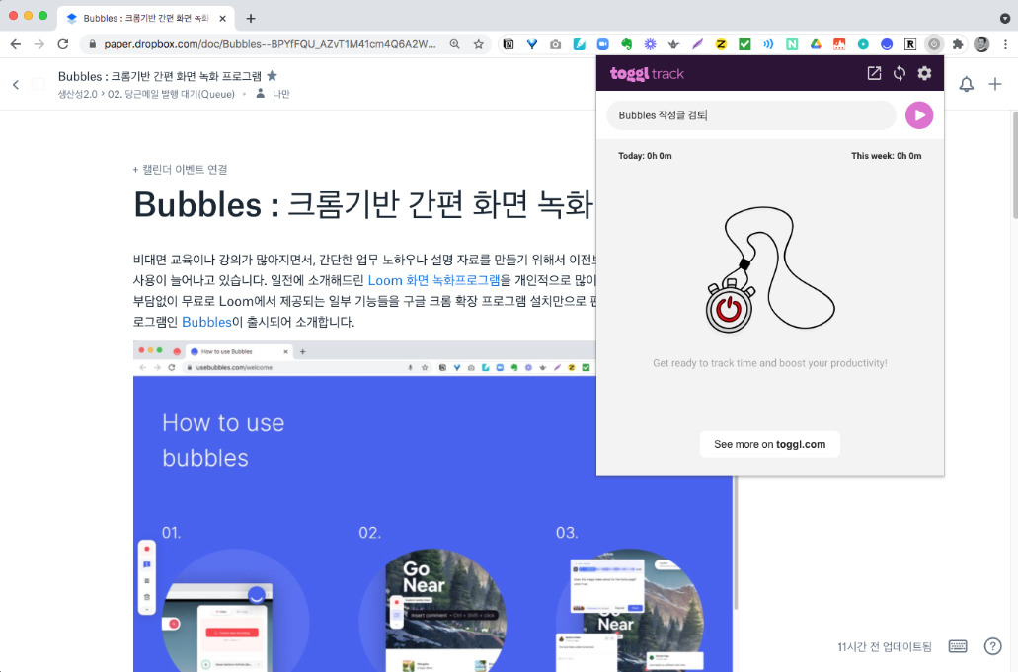1018x672 pixels.
Task: Open the Bubbles hyperlink in paragraph
Action: (206, 322)
